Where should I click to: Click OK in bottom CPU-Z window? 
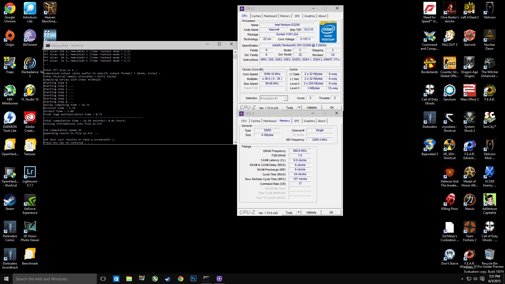[331, 212]
